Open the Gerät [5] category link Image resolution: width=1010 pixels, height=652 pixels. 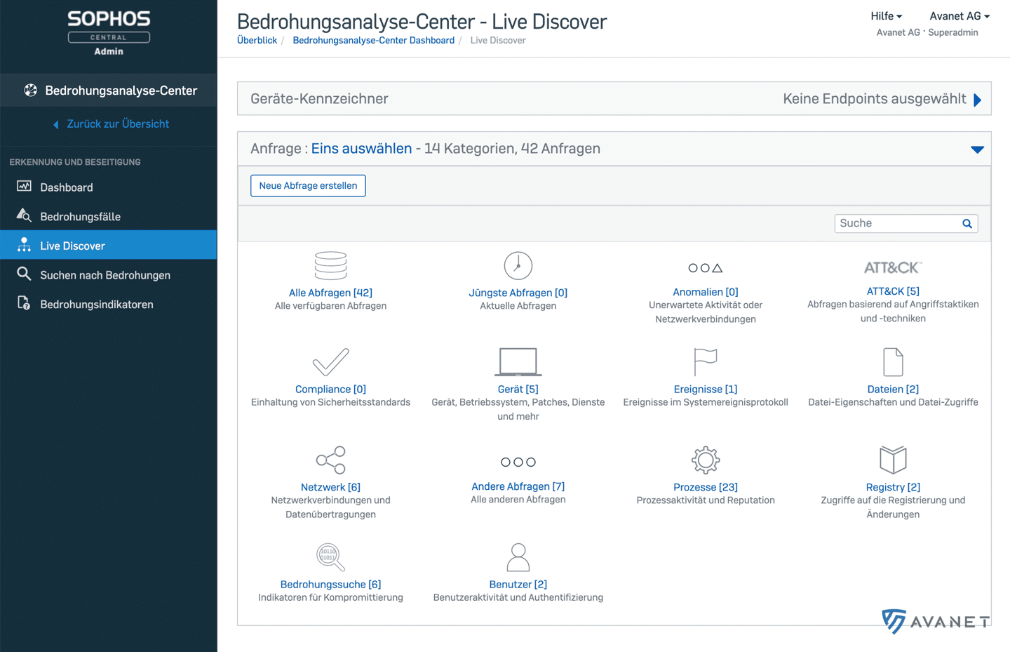click(x=518, y=390)
